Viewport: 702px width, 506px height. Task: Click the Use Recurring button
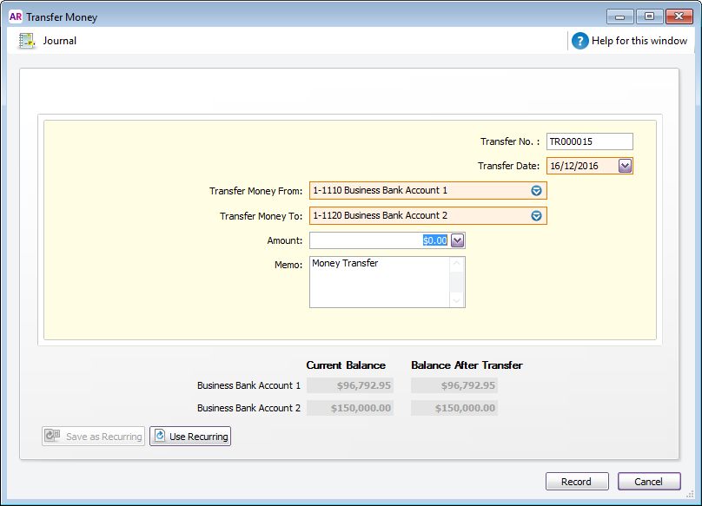coord(190,437)
